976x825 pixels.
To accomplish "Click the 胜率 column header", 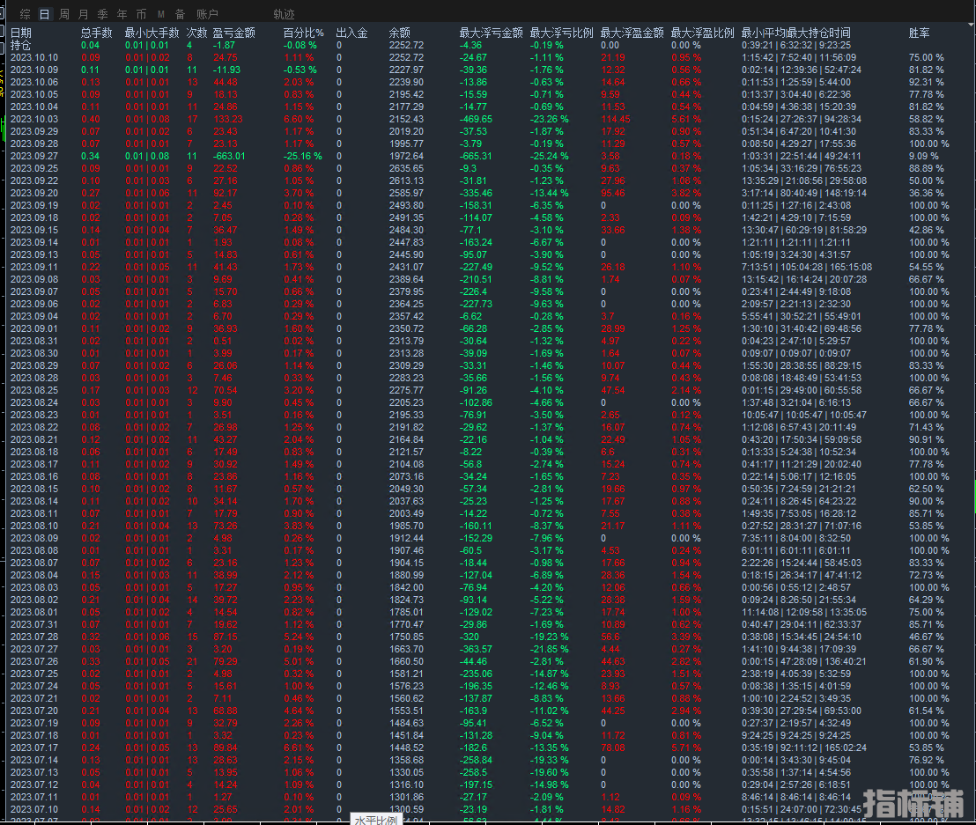I will pos(920,33).
